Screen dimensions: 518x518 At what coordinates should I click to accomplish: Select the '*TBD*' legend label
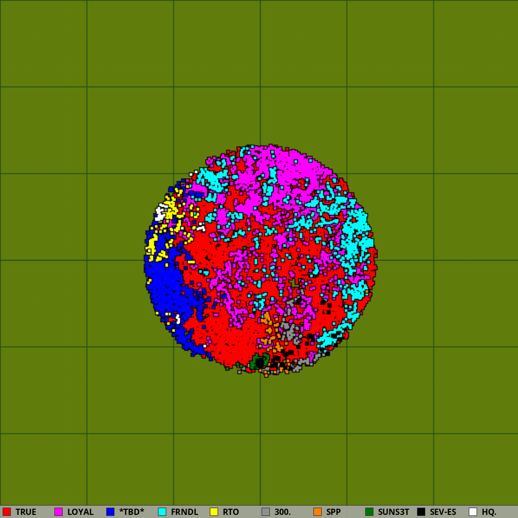tap(132, 512)
